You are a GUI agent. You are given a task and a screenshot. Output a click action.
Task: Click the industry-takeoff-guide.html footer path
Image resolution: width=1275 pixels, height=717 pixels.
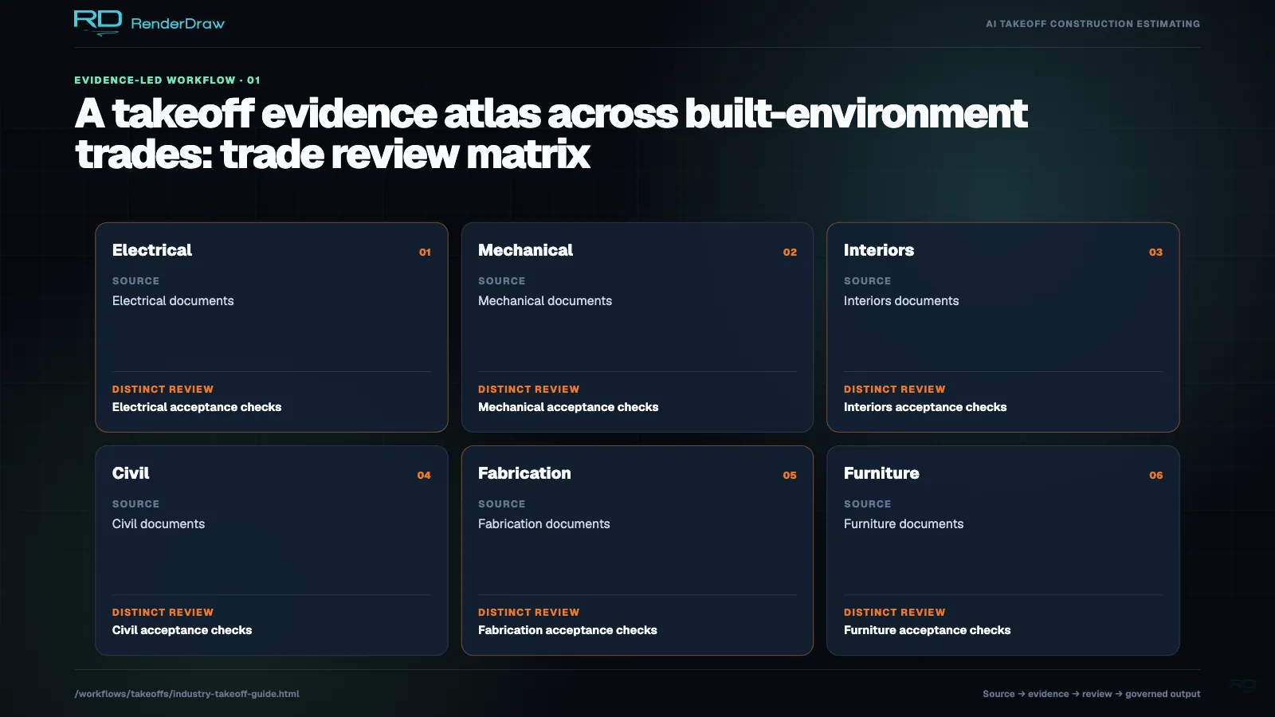[x=186, y=694]
